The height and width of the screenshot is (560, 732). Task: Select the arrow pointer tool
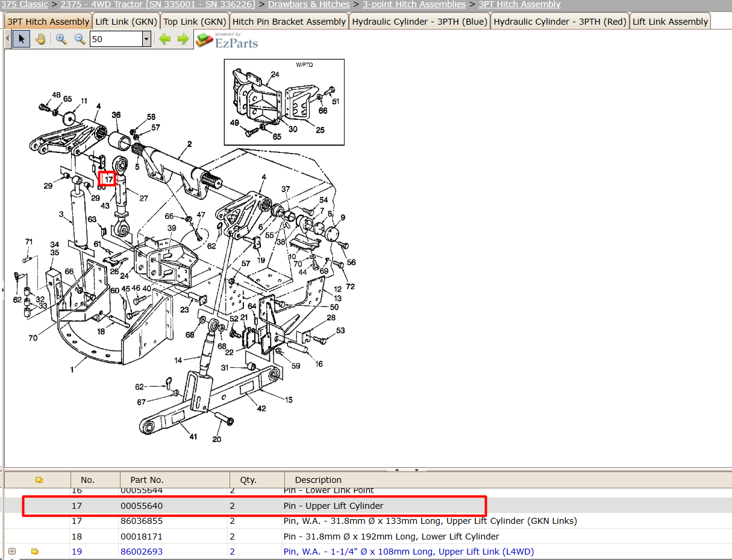pyautogui.click(x=21, y=40)
